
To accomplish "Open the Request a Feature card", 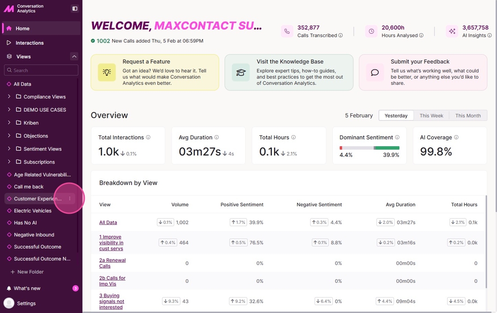I will tap(155, 72).
